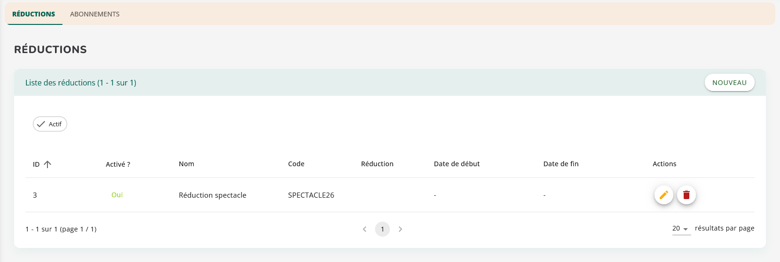Viewport: 780px width, 262px height.
Task: Toggle the Actif filter chip
Action: 50,124
